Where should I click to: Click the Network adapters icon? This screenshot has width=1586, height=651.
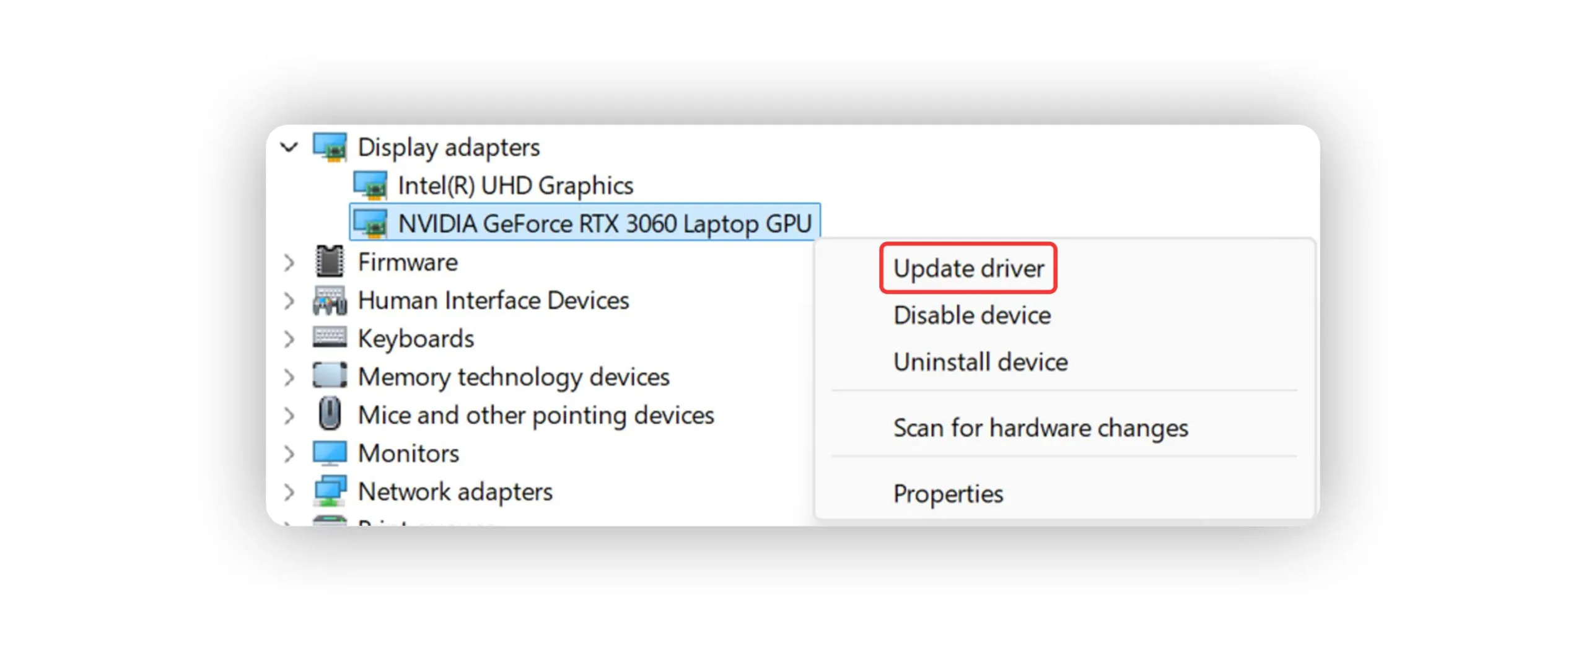[x=329, y=491]
